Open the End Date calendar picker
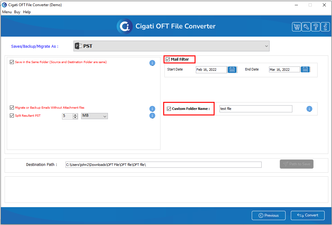The height and width of the screenshot is (225, 332). pyautogui.click(x=305, y=69)
